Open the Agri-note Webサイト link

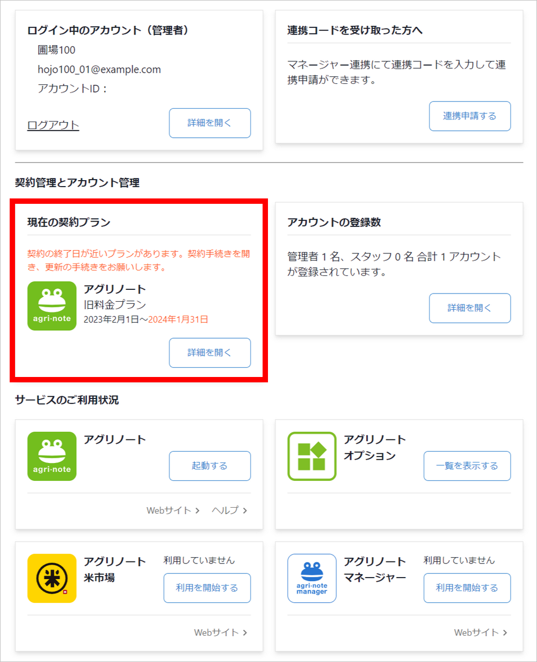(173, 510)
